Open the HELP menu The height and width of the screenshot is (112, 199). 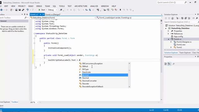pyautogui.click(x=114, y=6)
